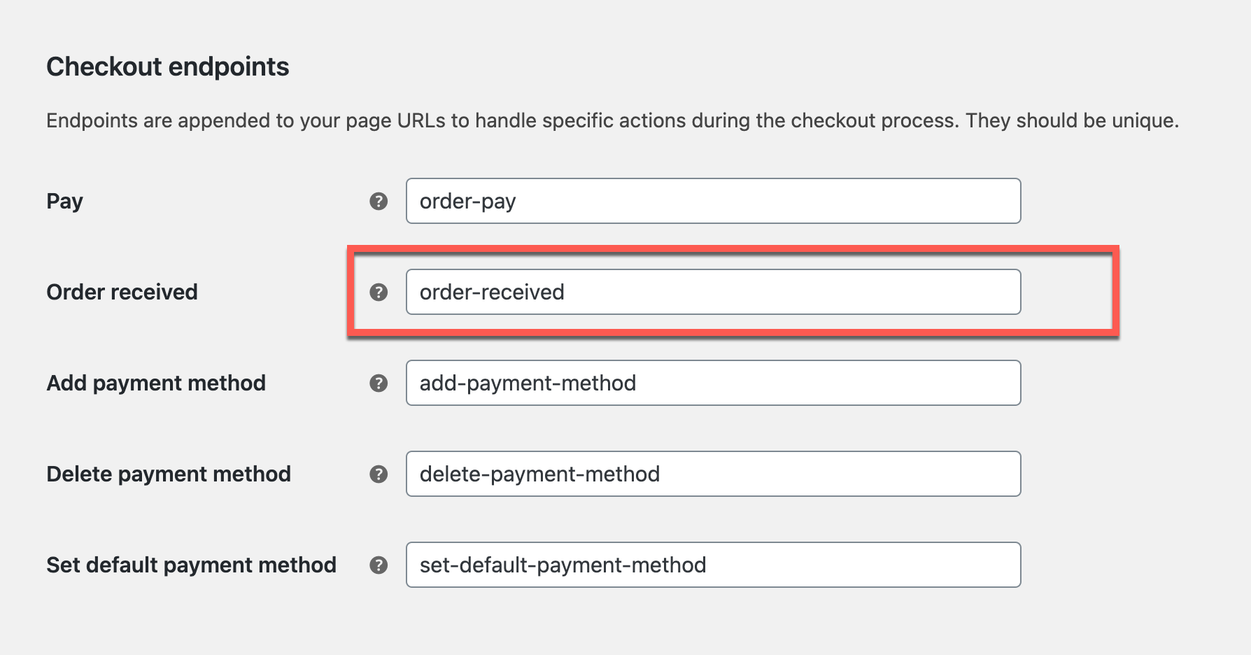Click the help icon beside Pay

tap(379, 202)
